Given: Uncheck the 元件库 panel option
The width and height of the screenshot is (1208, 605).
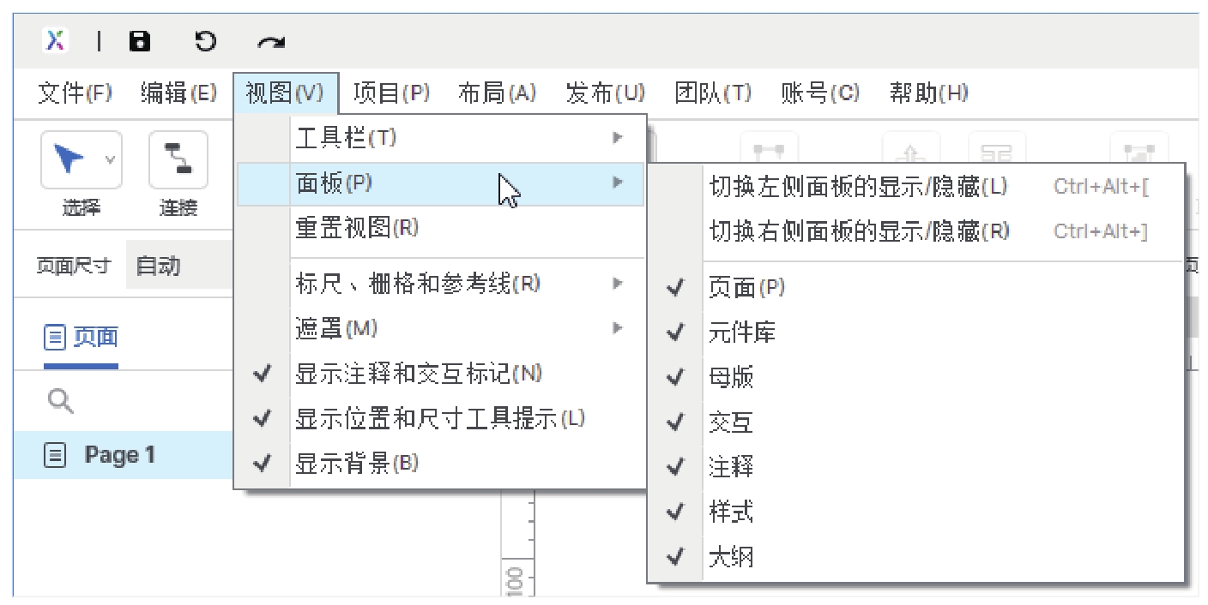Looking at the screenshot, I should click(742, 332).
